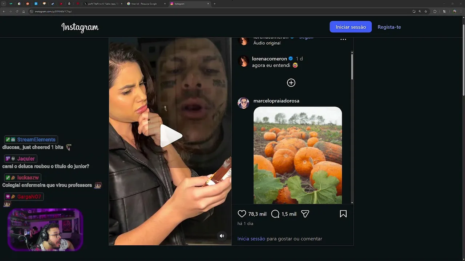Open marcelopraiadorosa profile name
This screenshot has width=465, height=261.
click(x=276, y=101)
